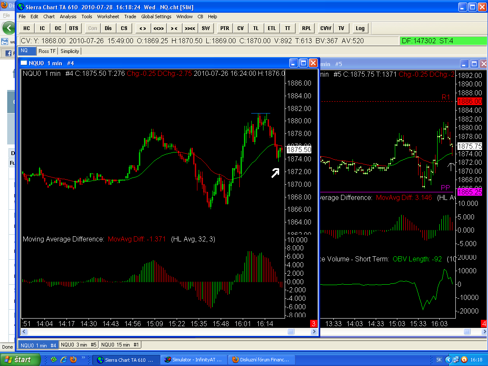The width and height of the screenshot is (488, 366).
Task: Click the > < compress bars button
Action: click(x=174, y=28)
